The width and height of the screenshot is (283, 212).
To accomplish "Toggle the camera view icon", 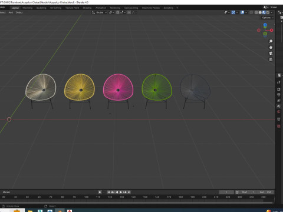I will pos(271,54).
